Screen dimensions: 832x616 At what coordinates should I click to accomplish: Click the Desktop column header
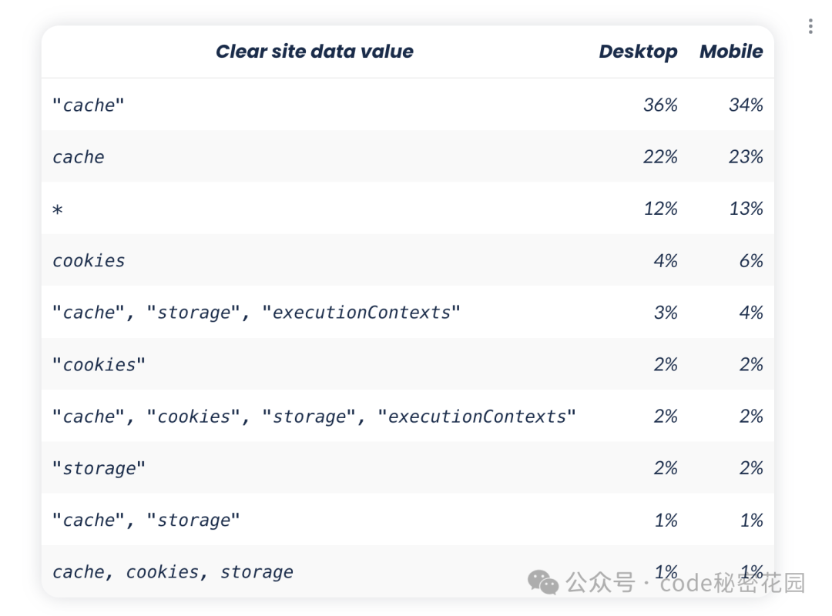638,52
